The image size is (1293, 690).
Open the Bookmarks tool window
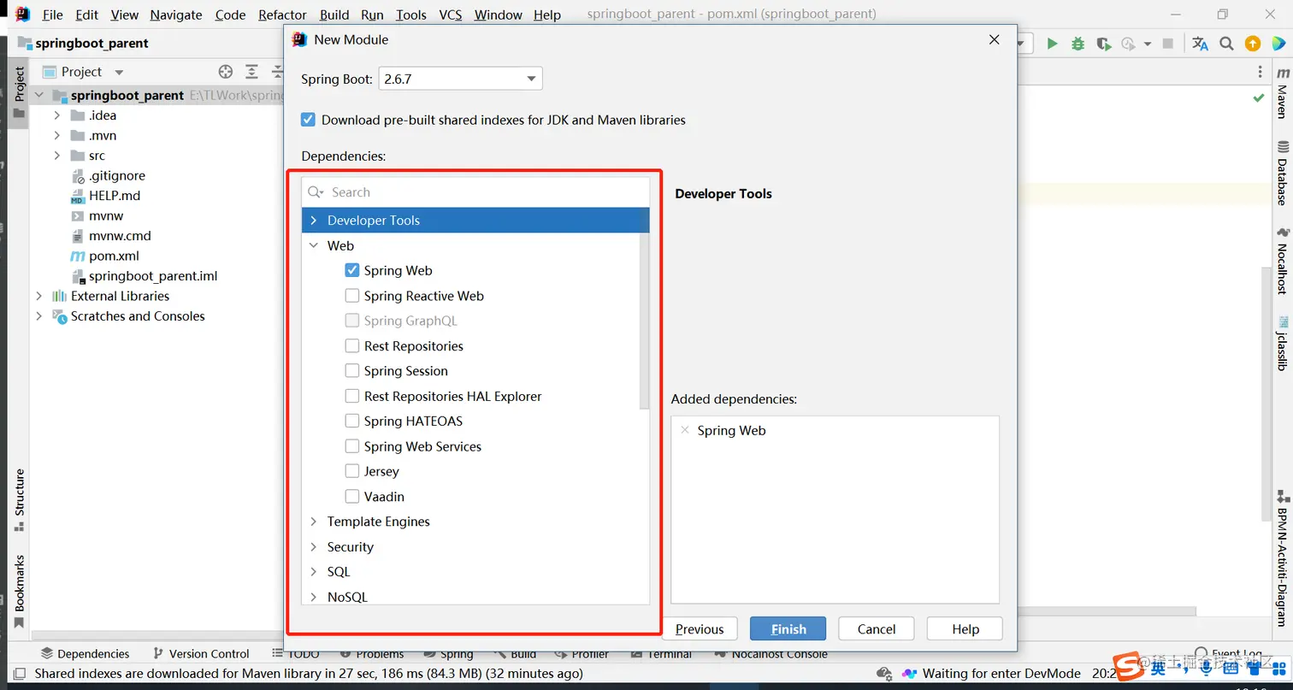point(19,592)
